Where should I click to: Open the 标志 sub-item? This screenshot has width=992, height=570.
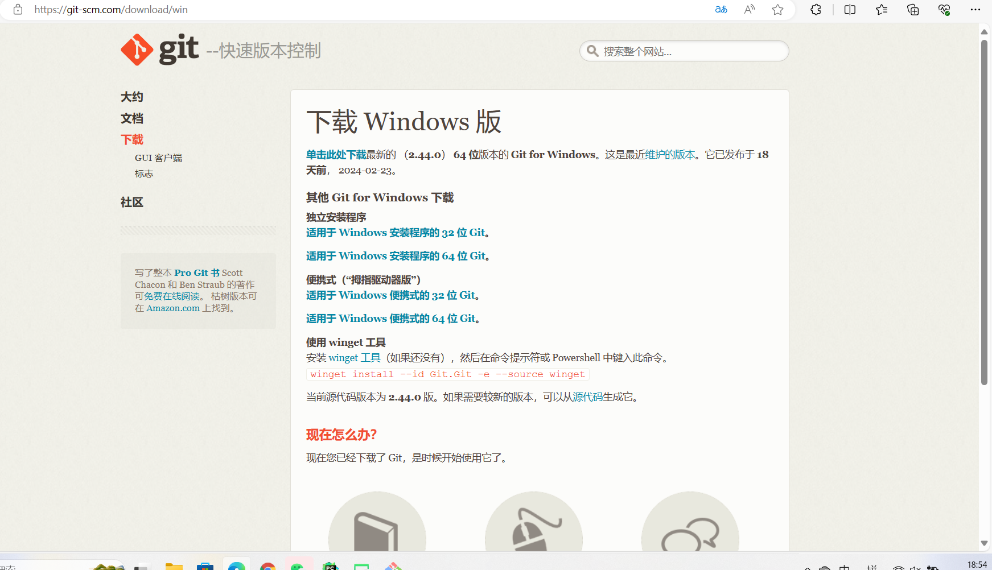[144, 174]
